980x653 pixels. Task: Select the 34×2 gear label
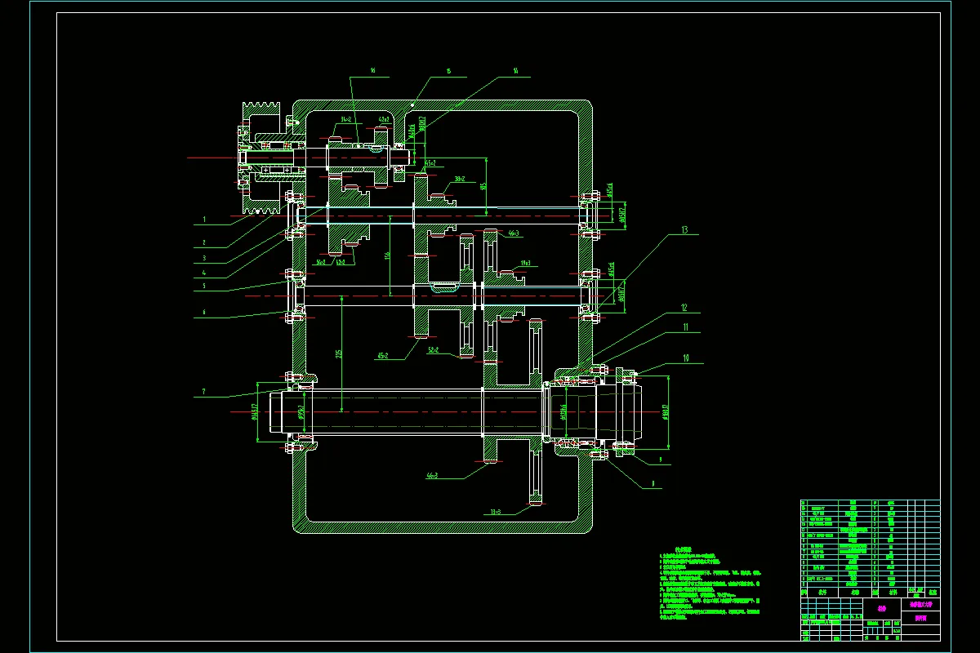[345, 119]
